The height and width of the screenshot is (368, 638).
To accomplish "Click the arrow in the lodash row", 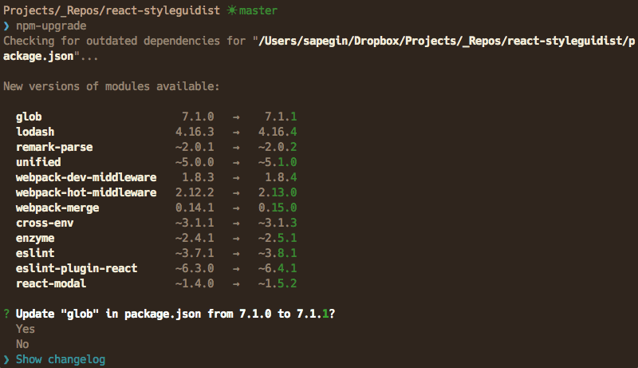I will coord(236,133).
